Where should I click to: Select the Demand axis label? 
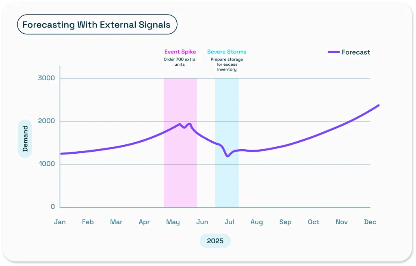click(x=25, y=139)
